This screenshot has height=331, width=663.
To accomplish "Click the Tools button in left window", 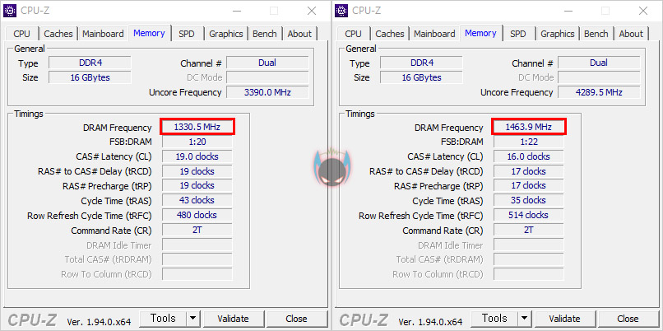I will coord(163,319).
